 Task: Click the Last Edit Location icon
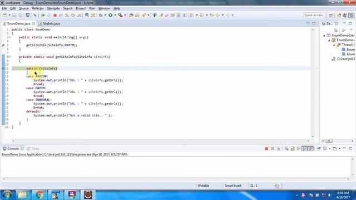pyautogui.click(x=211, y=15)
